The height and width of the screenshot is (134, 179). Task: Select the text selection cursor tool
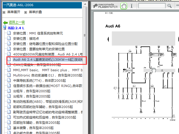[132, 6]
